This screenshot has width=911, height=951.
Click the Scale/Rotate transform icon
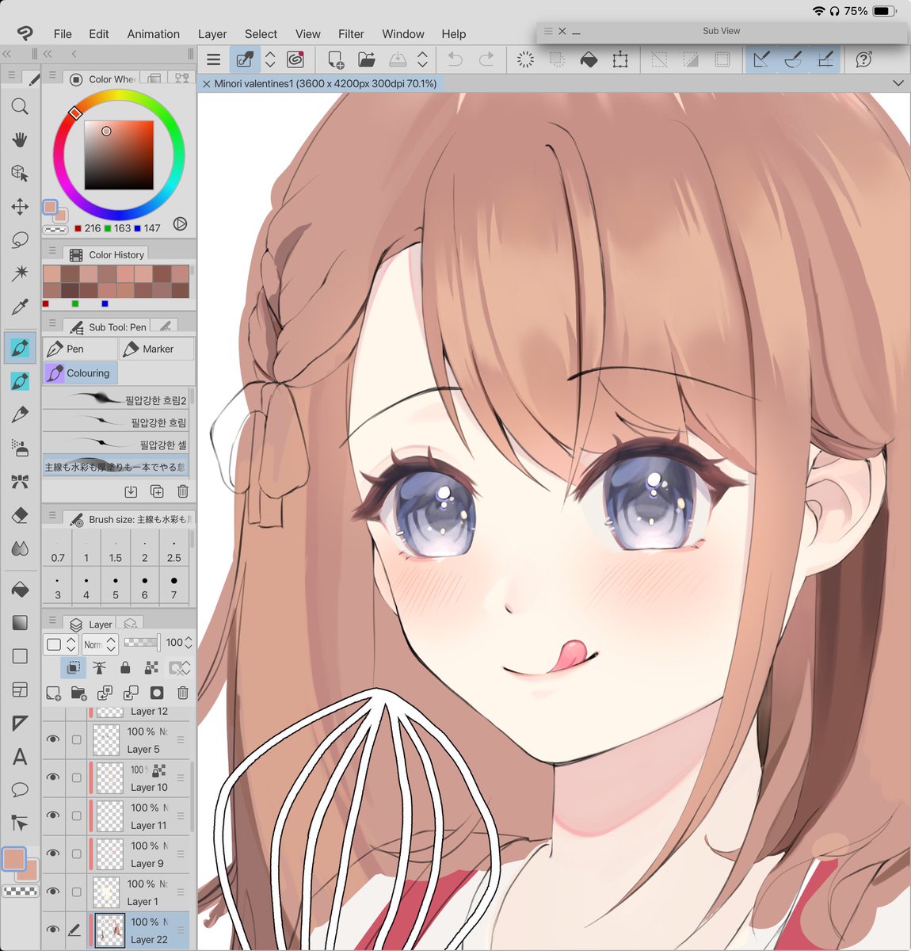(620, 59)
